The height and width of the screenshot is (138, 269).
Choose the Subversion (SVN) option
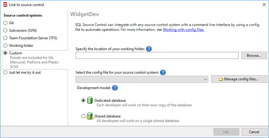[5, 30]
